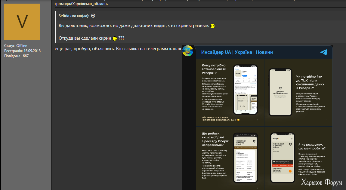Click 'Повідом.: 1667' text
The height and width of the screenshot is (190, 346).
16,56
